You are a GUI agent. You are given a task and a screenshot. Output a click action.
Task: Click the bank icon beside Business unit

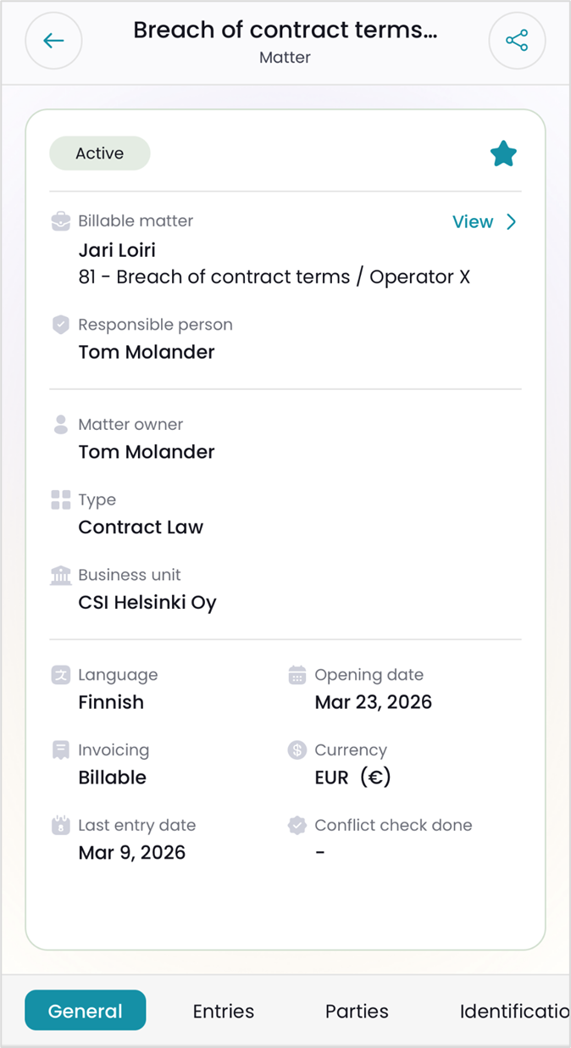61,575
